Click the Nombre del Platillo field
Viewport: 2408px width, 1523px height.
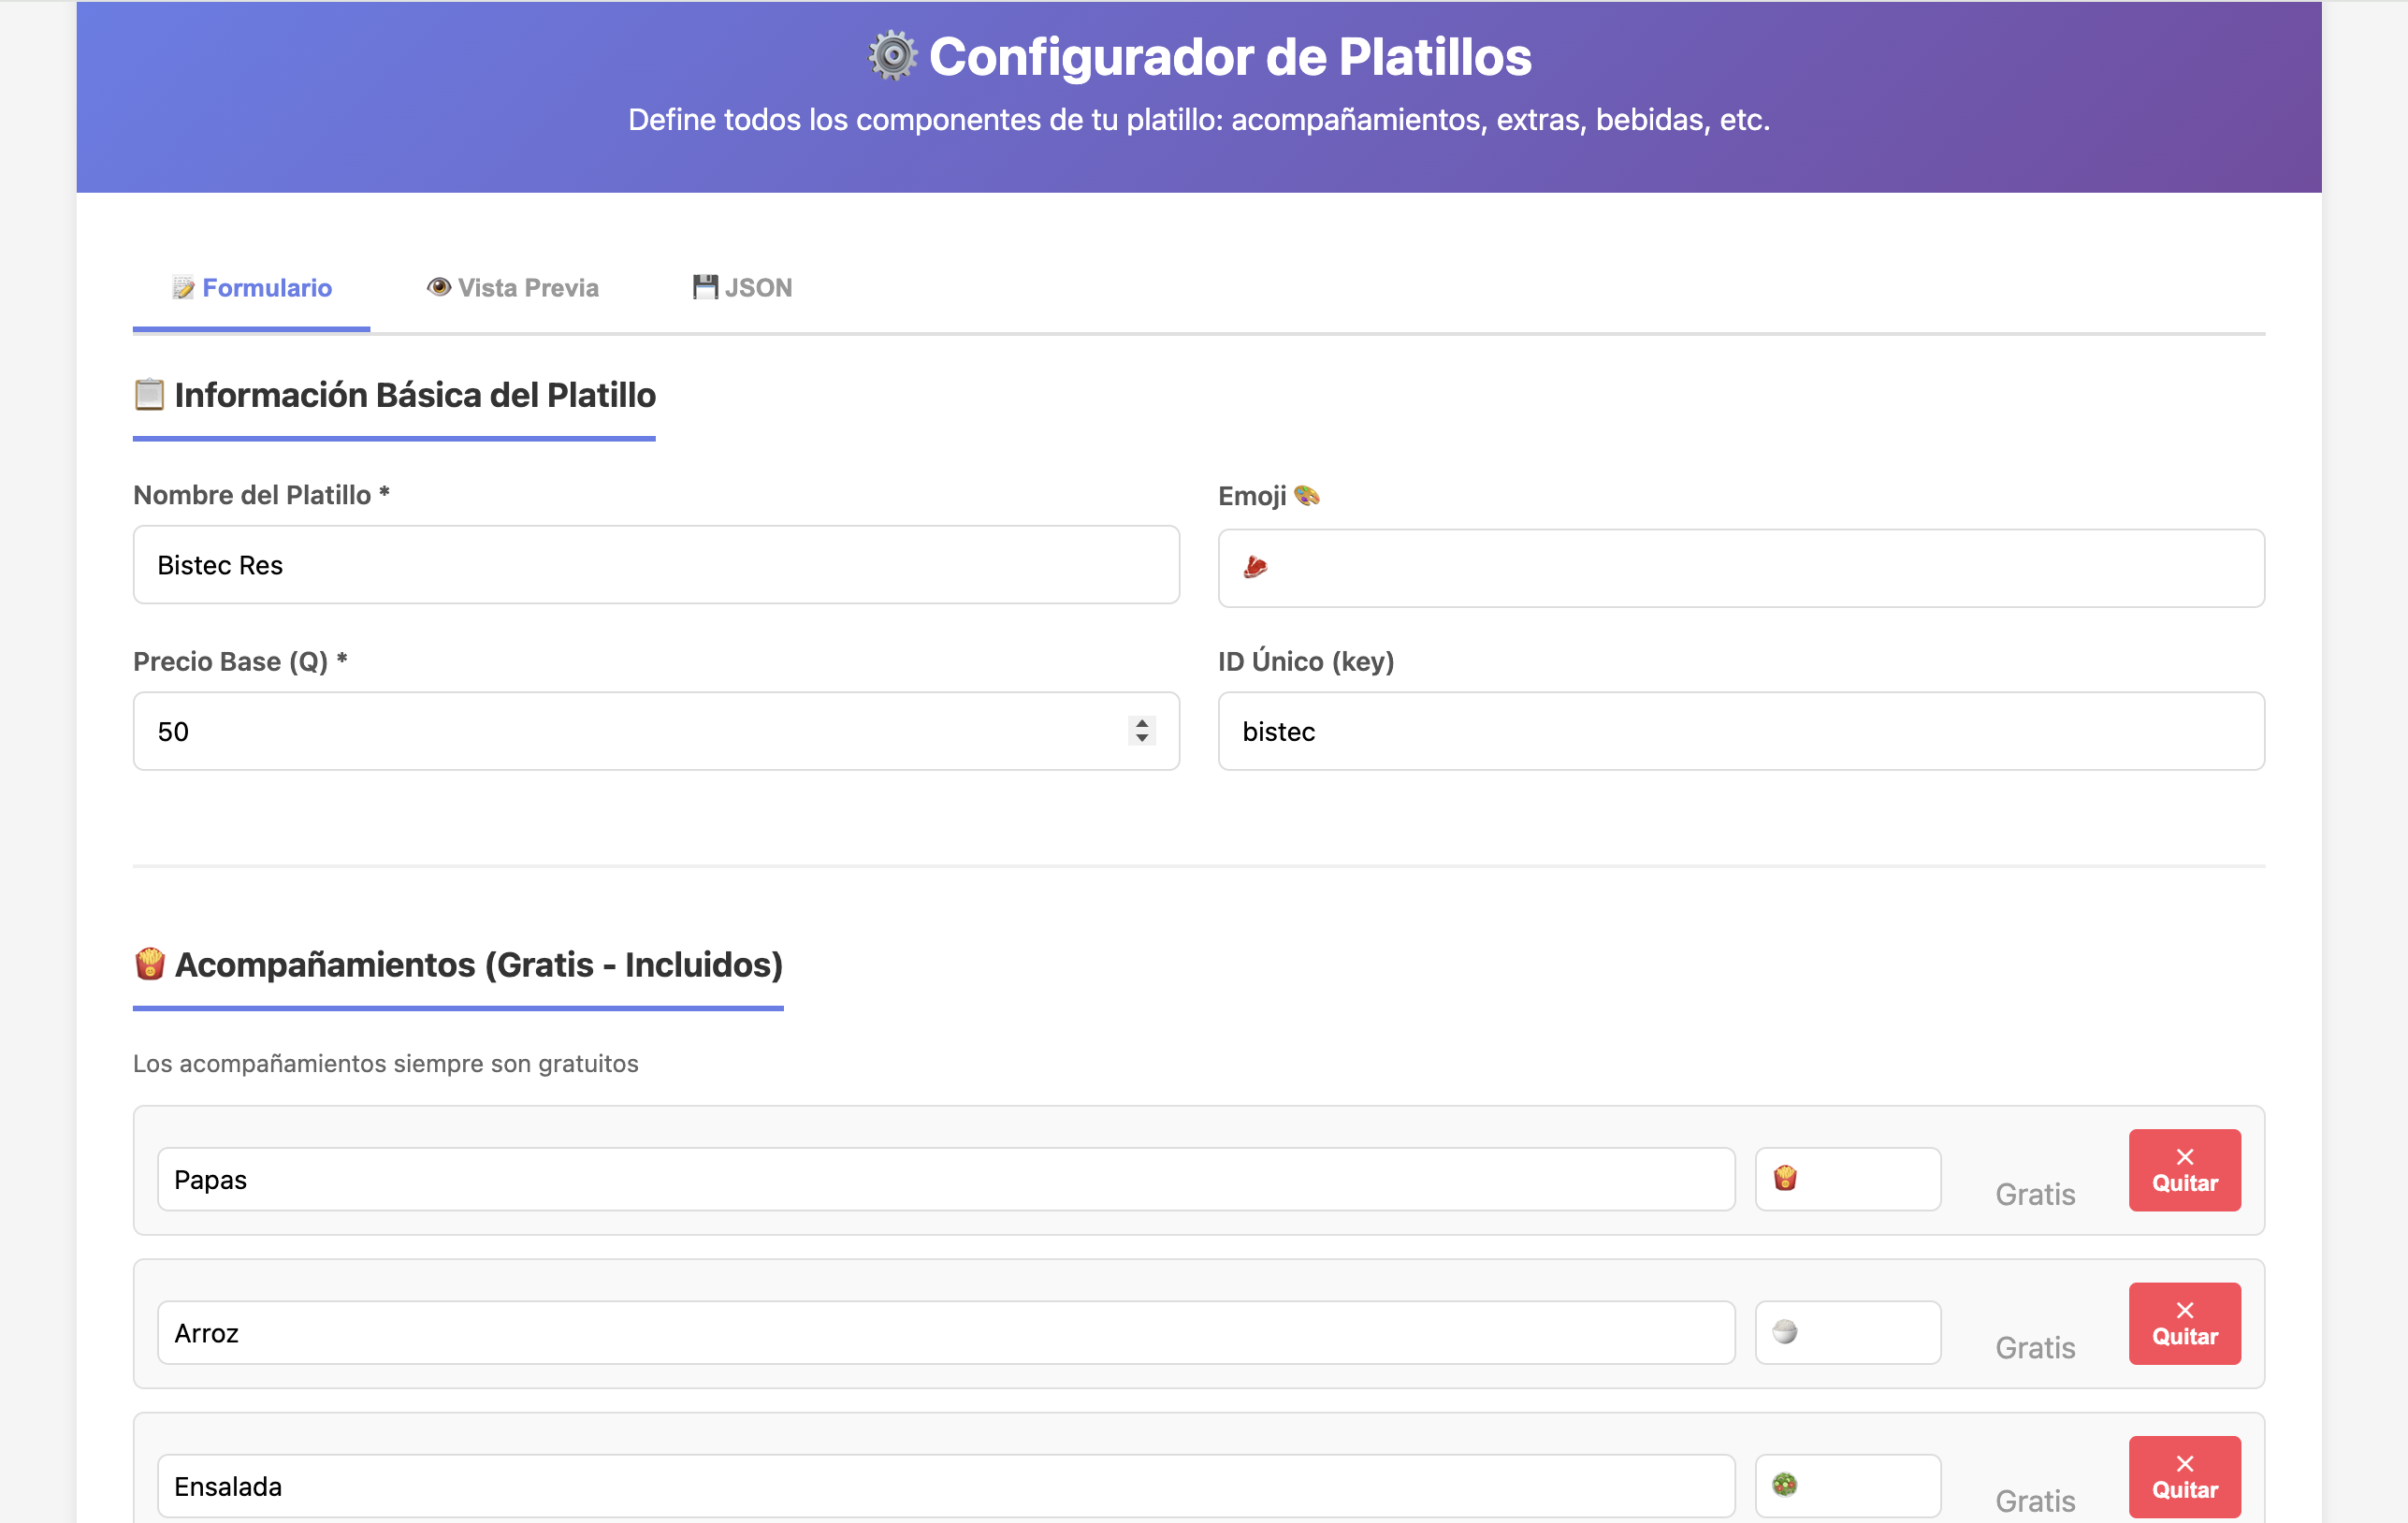tap(656, 565)
